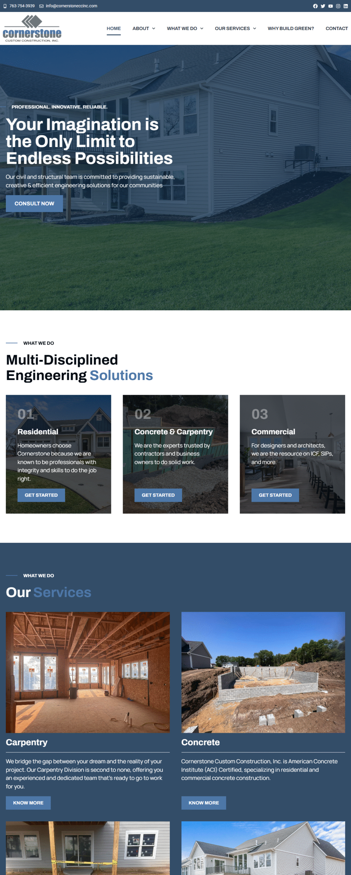The height and width of the screenshot is (875, 351).
Task: Open the Twitter social icon
Action: [323, 6]
